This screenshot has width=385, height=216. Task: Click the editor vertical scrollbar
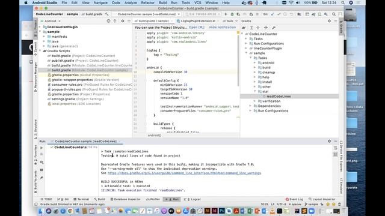(238, 60)
